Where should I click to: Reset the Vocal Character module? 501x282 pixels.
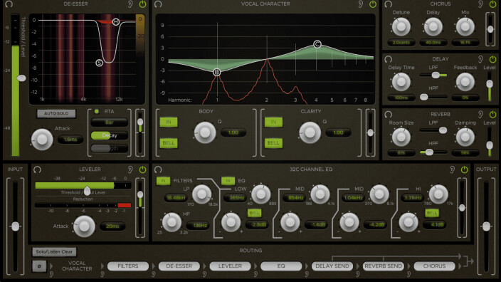tap(158, 4)
